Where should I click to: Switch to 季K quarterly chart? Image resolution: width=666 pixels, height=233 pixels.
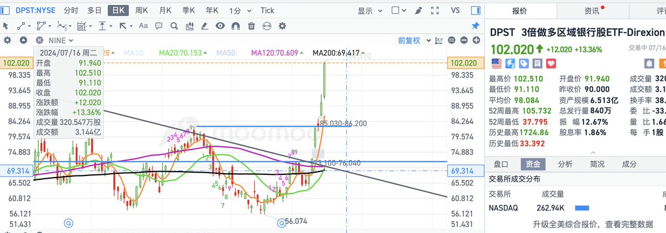click(189, 10)
